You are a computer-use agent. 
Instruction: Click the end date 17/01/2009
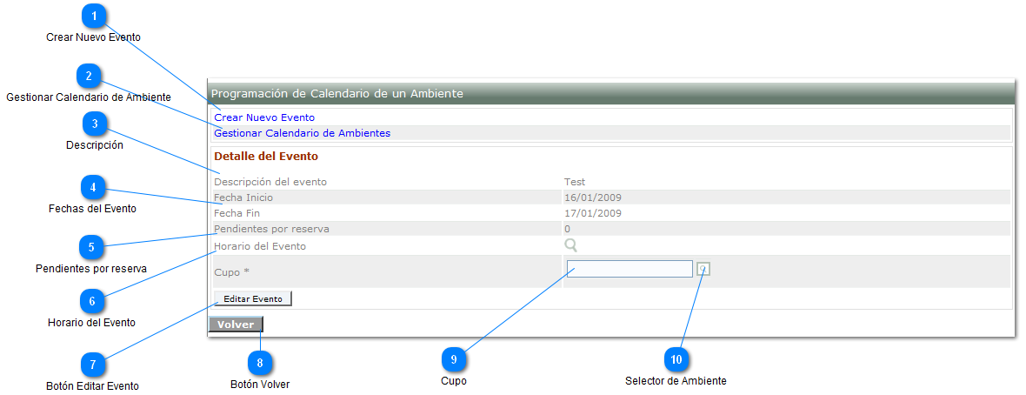(593, 213)
